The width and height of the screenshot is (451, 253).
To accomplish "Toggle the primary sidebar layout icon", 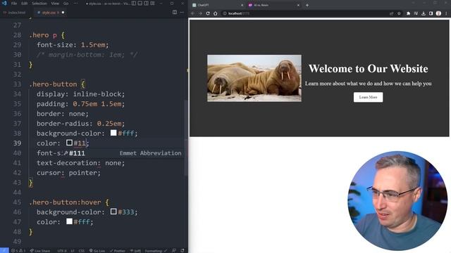I will pos(134,4).
